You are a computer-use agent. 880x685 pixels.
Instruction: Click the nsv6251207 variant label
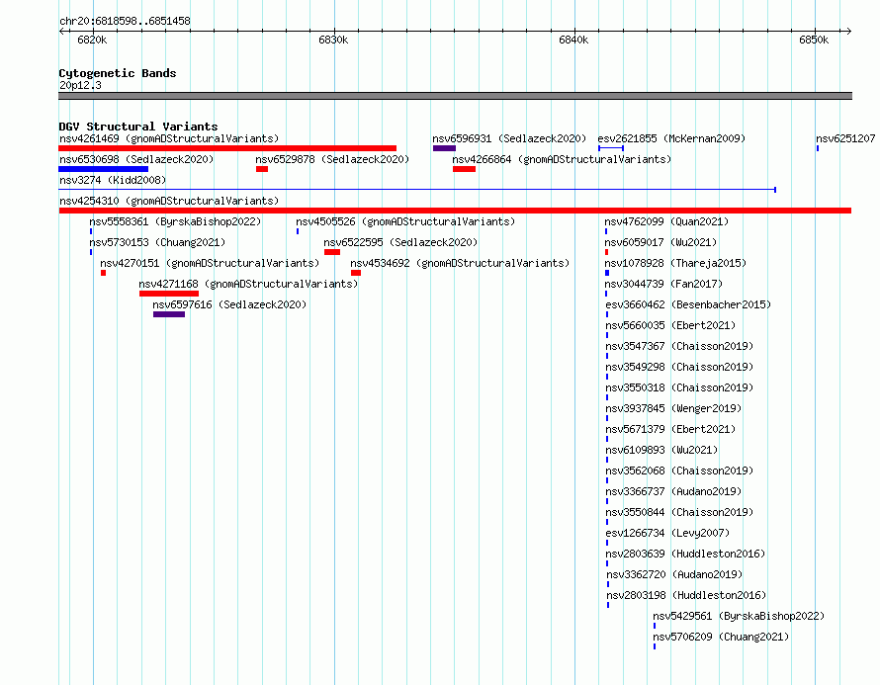[845, 138]
